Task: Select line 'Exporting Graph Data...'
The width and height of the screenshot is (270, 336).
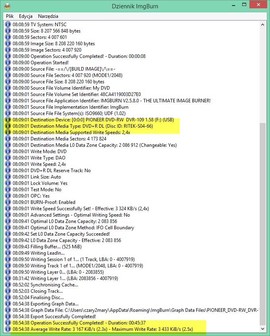Action: tap(46, 304)
